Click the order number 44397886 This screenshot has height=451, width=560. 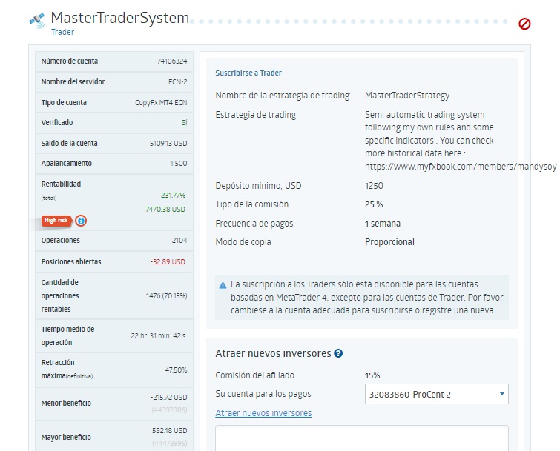tap(170, 410)
